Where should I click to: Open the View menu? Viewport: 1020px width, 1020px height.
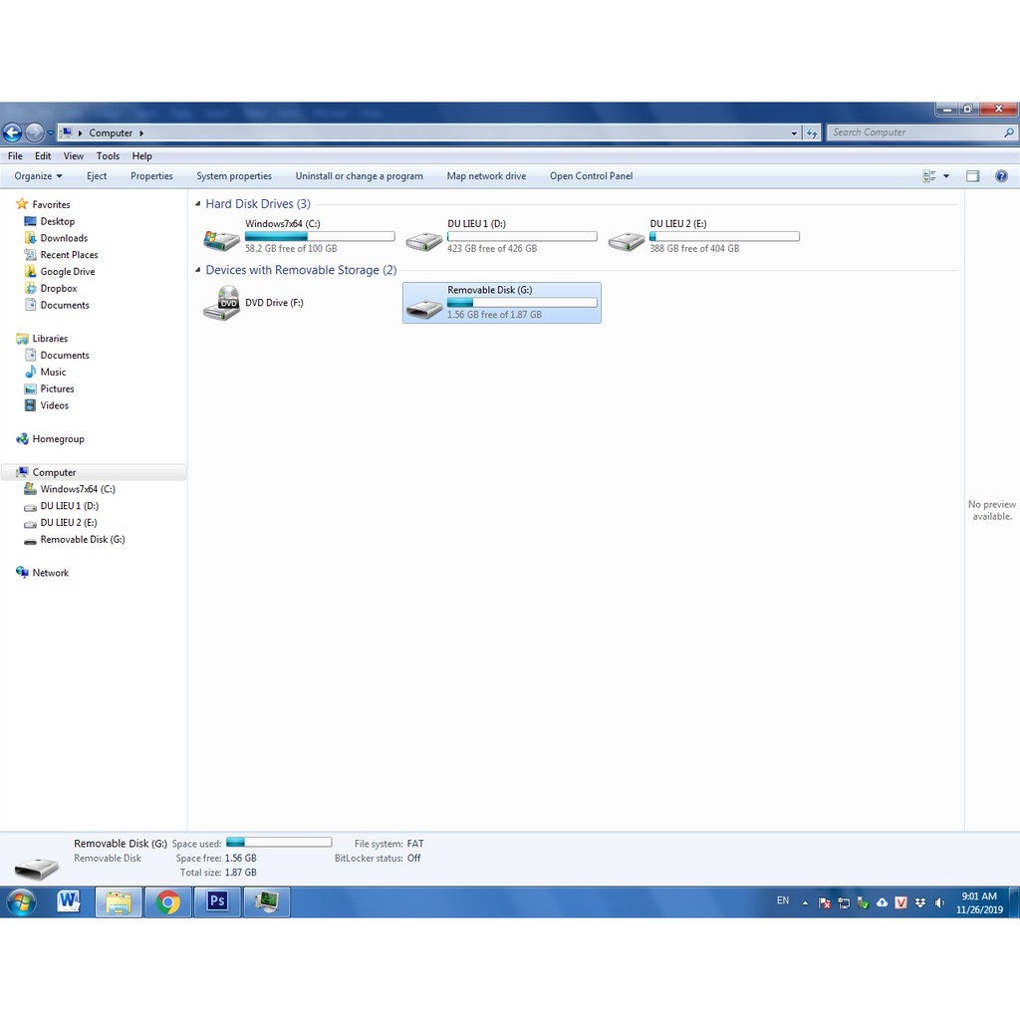tap(74, 156)
